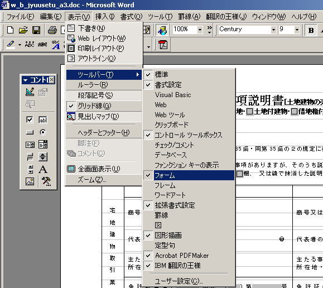Open ユーザー設定(C)... in toolbar submenu
323x288 pixels.
click(189, 281)
